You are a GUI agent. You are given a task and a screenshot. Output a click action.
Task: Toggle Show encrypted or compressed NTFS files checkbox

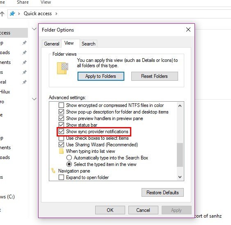click(61, 105)
